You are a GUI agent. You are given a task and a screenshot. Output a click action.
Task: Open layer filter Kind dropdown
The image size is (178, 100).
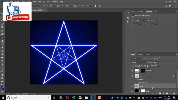coord(137,59)
